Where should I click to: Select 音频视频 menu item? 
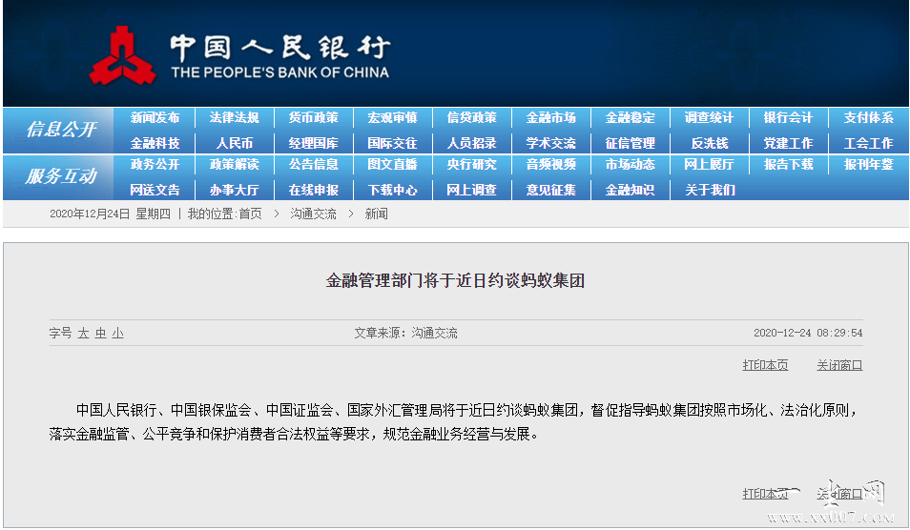550,165
